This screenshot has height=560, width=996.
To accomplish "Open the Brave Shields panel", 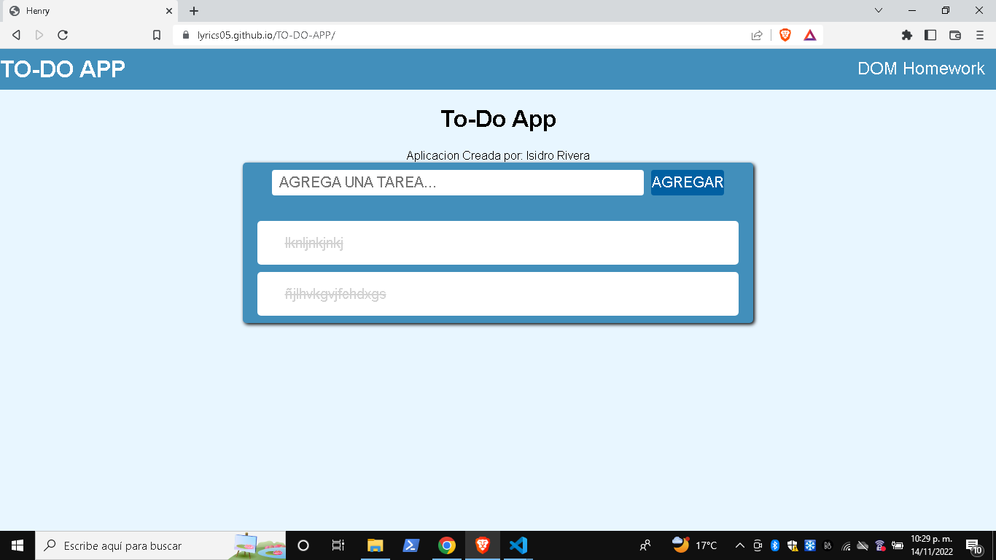I will click(783, 34).
